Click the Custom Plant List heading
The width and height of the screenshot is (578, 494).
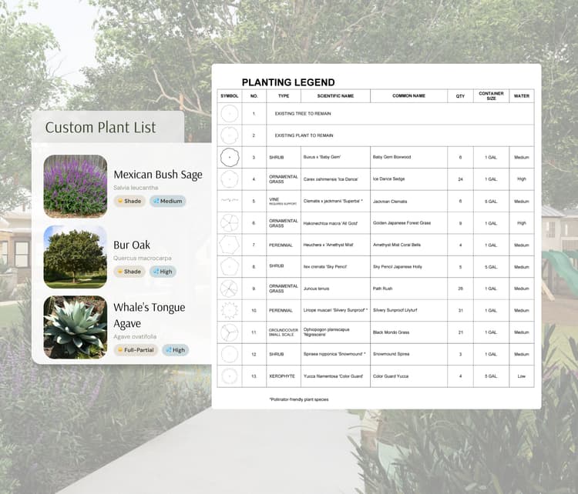(x=100, y=128)
